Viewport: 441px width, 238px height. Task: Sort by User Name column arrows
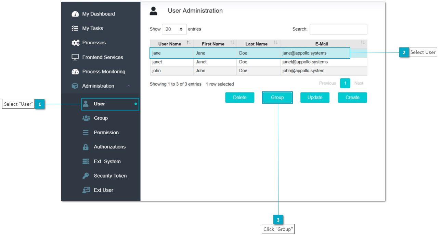point(189,43)
